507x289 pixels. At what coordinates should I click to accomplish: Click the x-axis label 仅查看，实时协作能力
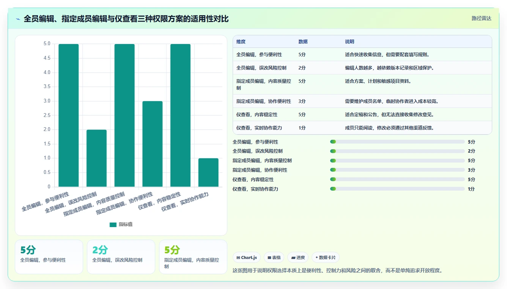click(x=186, y=201)
